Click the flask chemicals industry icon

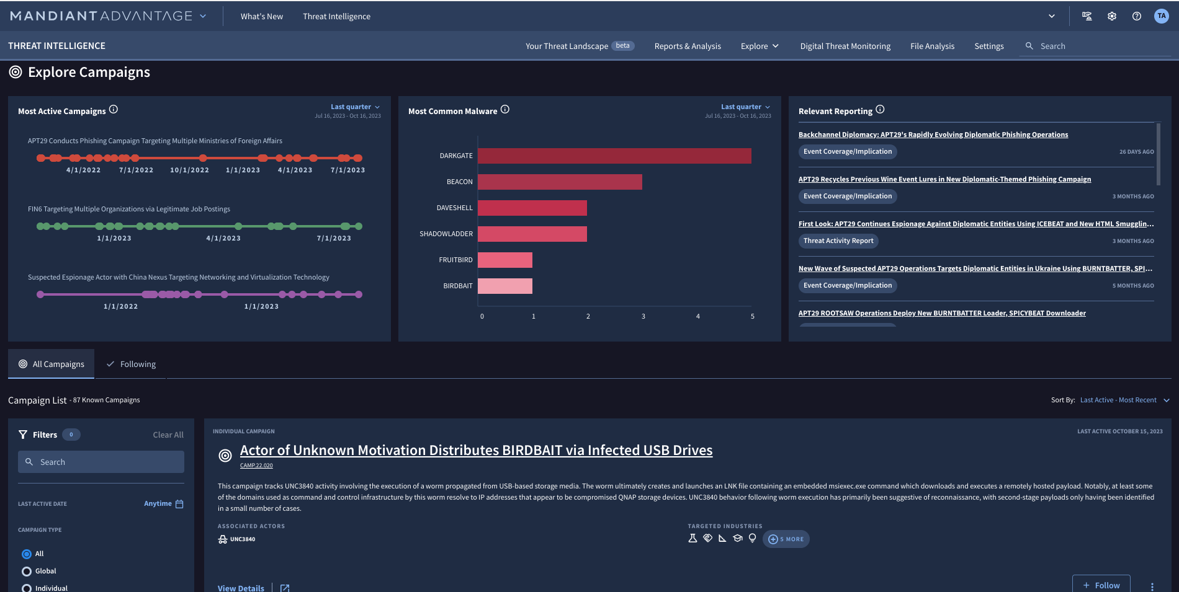coord(693,538)
